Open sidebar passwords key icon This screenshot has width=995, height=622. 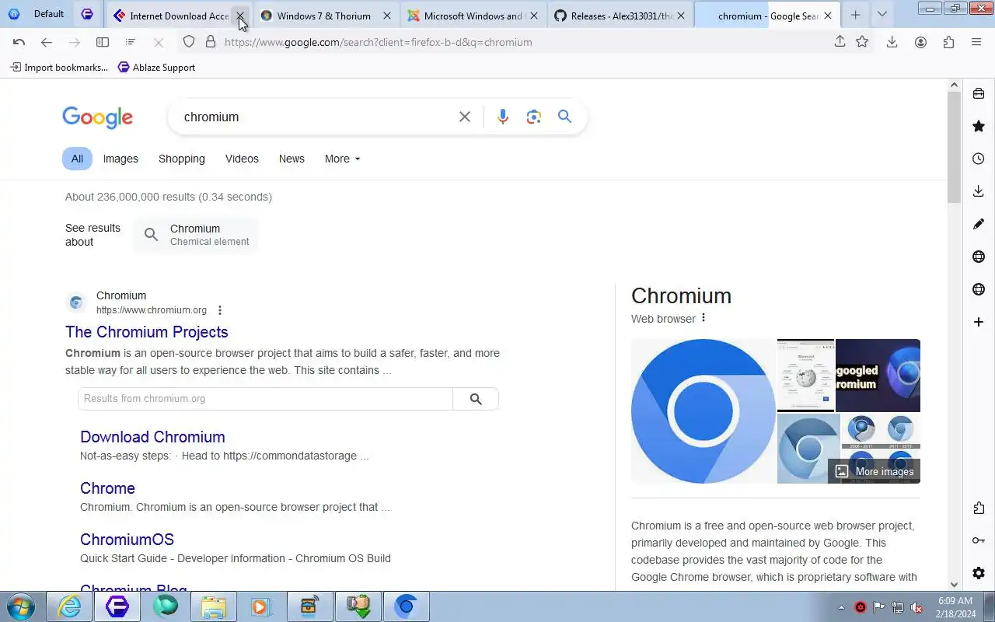pos(979,540)
